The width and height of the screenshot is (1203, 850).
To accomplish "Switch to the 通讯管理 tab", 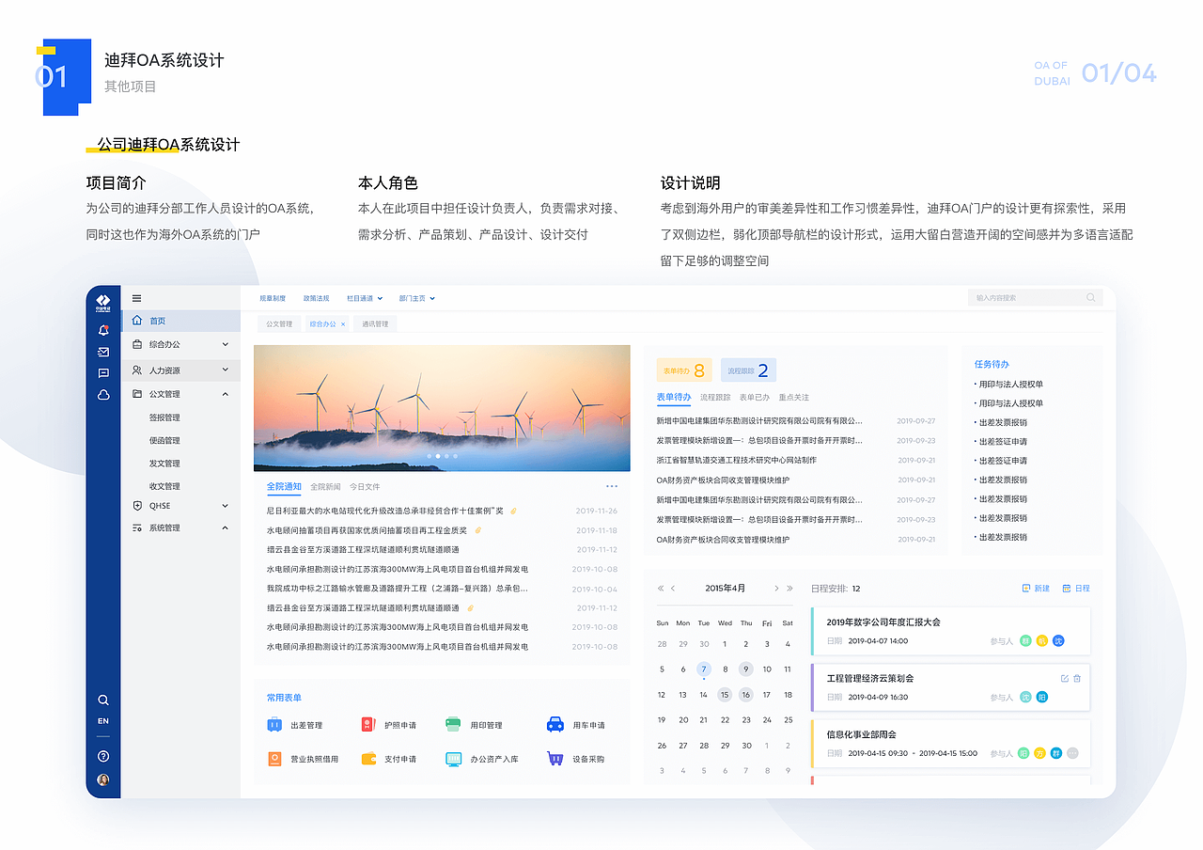I will (374, 323).
